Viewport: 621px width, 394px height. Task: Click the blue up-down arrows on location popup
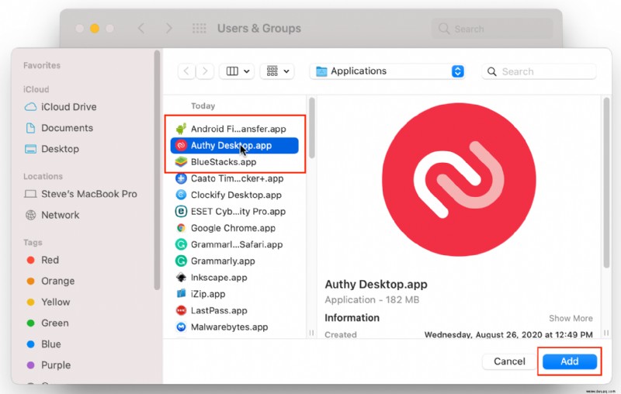457,71
